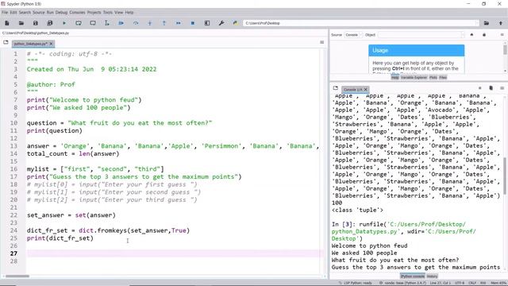The image size is (508, 286).
Task: Click LSP Python ready status
Action: coord(356,283)
